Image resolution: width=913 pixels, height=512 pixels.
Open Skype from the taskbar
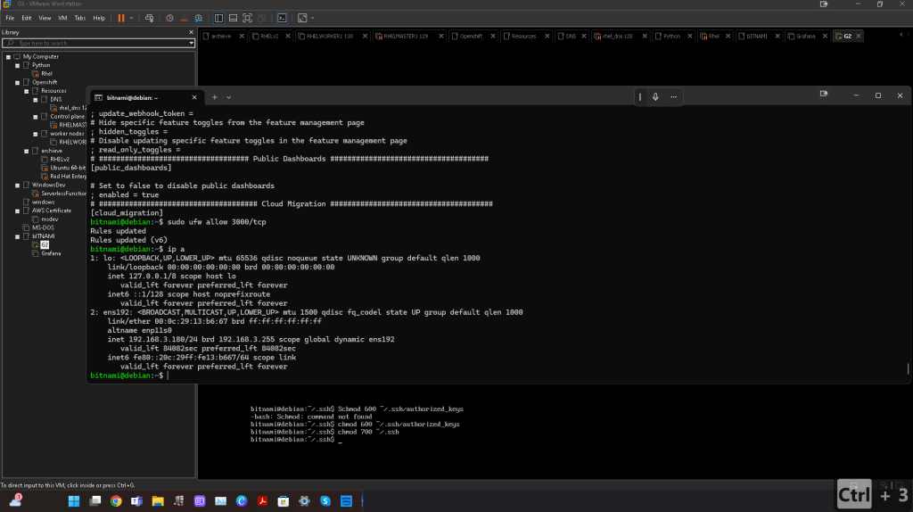click(325, 501)
